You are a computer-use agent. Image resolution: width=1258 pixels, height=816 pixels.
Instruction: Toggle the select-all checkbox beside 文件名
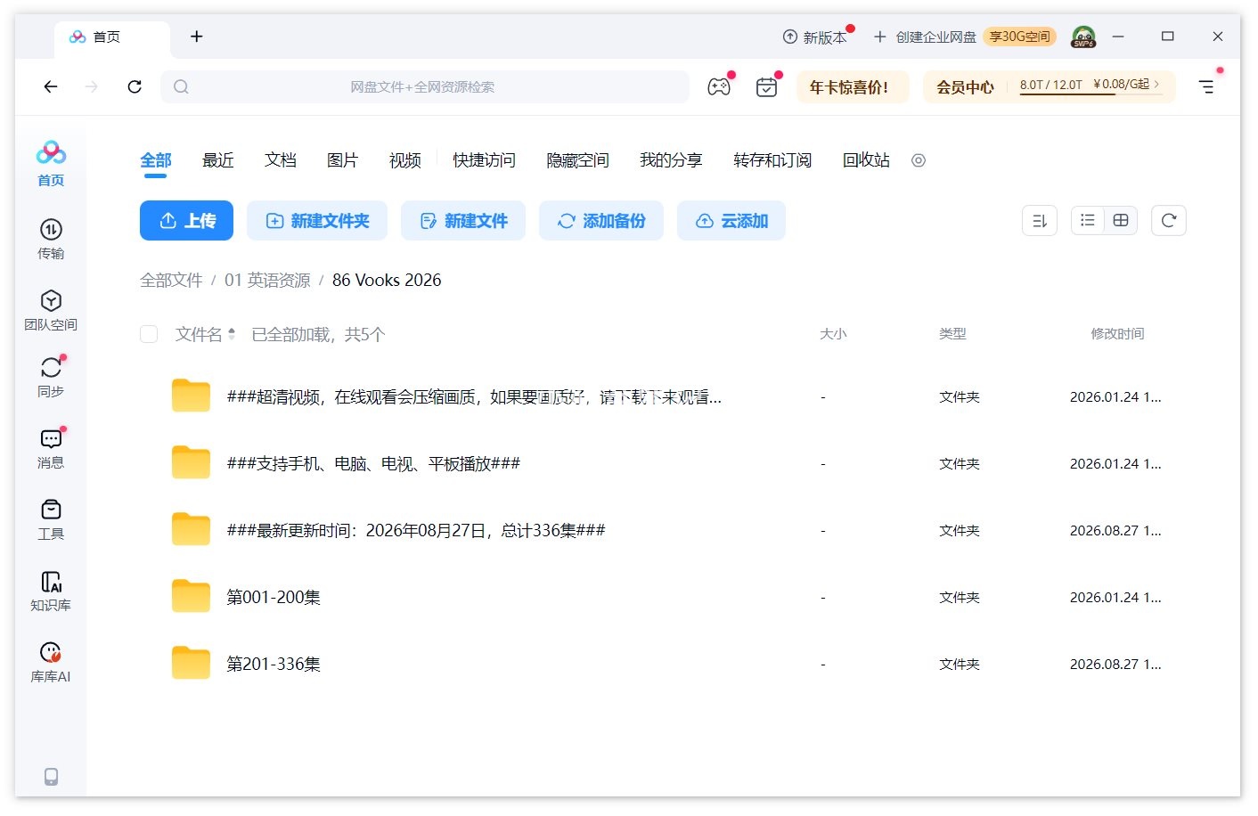click(x=149, y=334)
